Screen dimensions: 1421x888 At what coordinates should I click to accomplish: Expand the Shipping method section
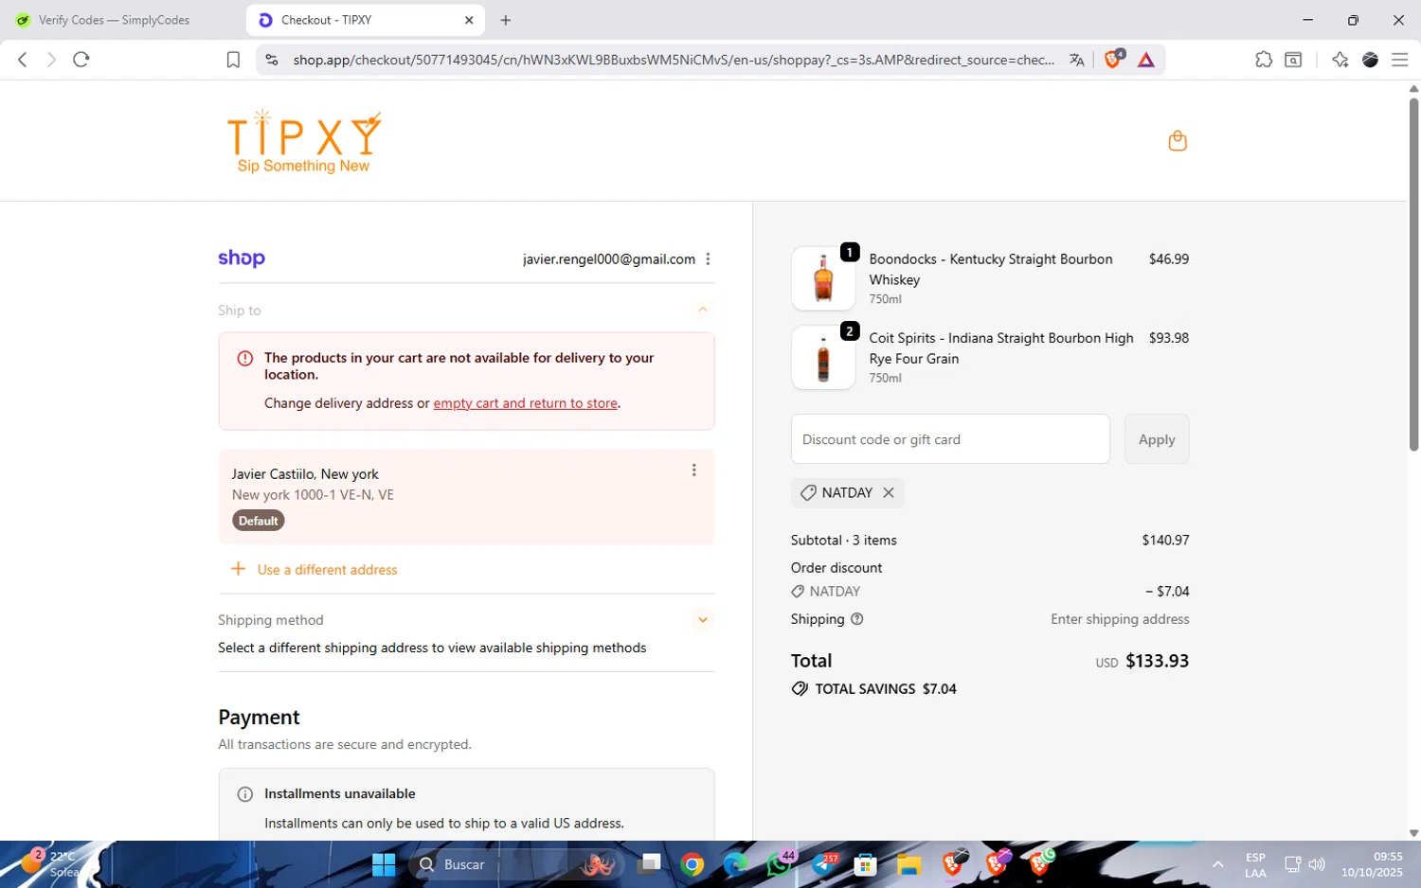pos(703,620)
